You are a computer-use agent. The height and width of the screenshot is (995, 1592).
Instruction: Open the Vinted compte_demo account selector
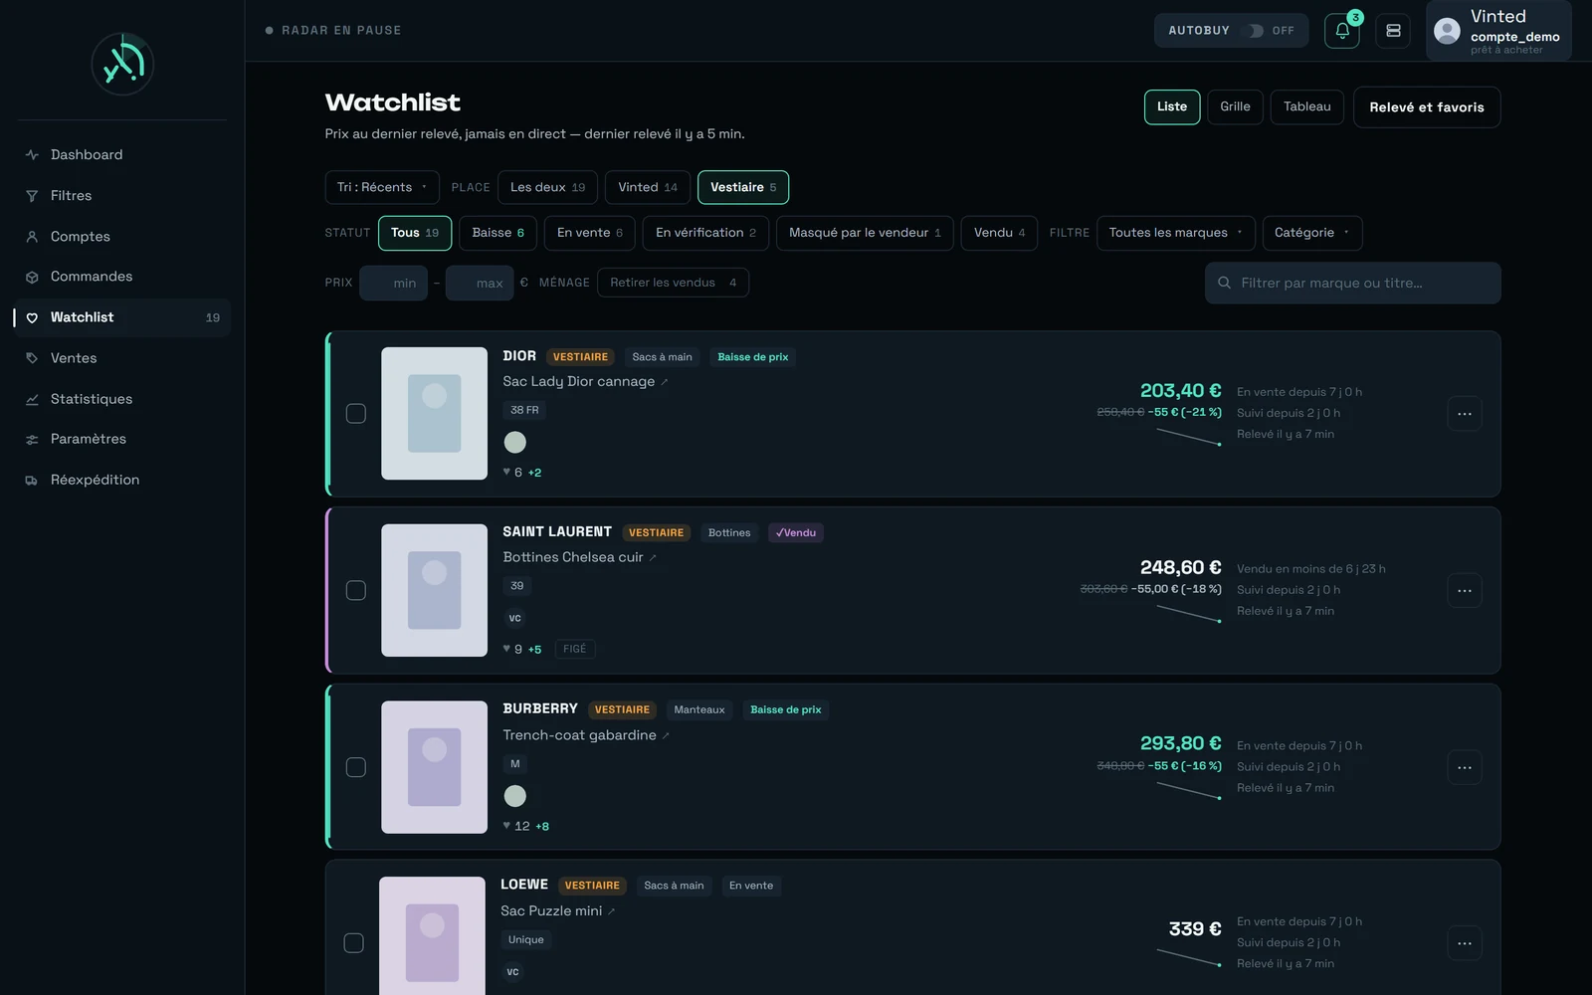point(1498,31)
